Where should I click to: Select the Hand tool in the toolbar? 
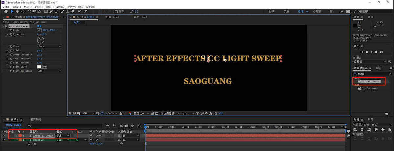pyautogui.click(x=17, y=11)
